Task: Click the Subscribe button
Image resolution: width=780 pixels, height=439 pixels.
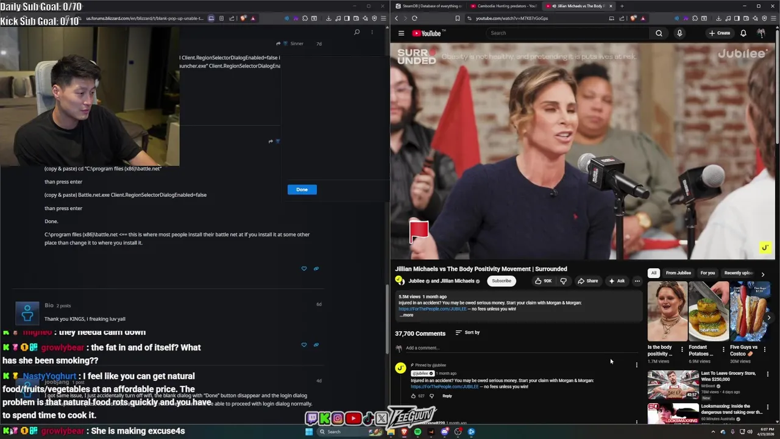Action: tap(502, 281)
